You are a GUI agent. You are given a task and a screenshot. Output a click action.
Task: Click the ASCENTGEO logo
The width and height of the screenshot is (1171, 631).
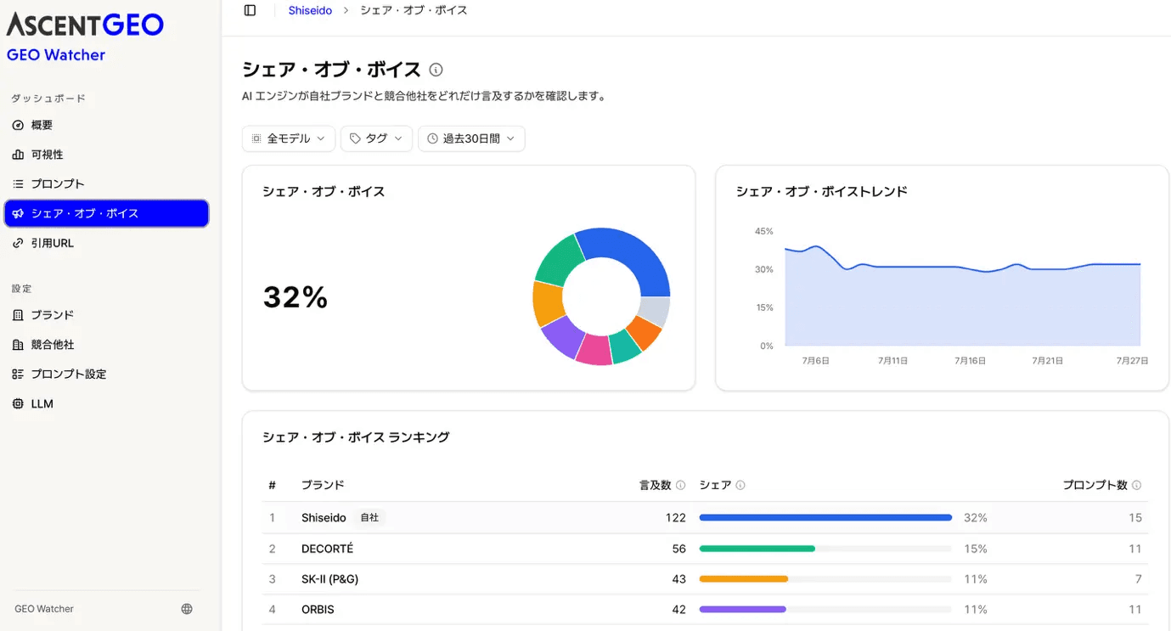pos(85,24)
